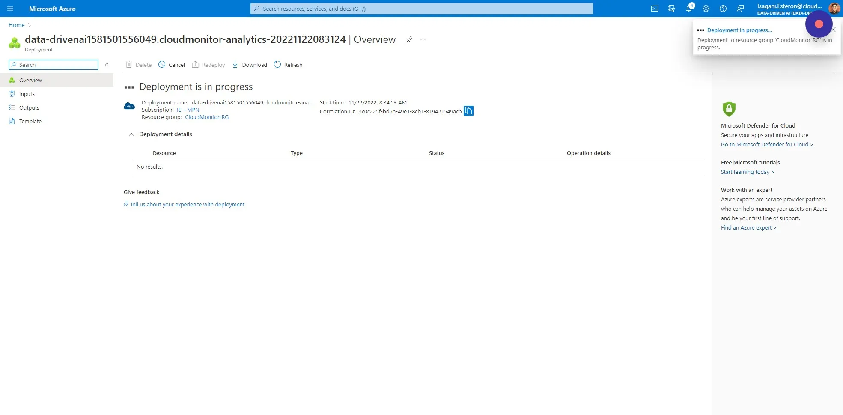Click the Status column header
Image resolution: width=843 pixels, height=415 pixels.
click(437, 153)
